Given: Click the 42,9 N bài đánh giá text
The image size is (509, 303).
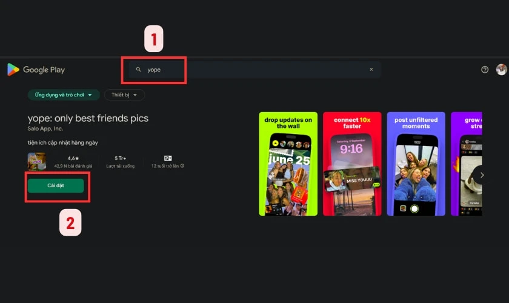Looking at the screenshot, I should point(73,166).
